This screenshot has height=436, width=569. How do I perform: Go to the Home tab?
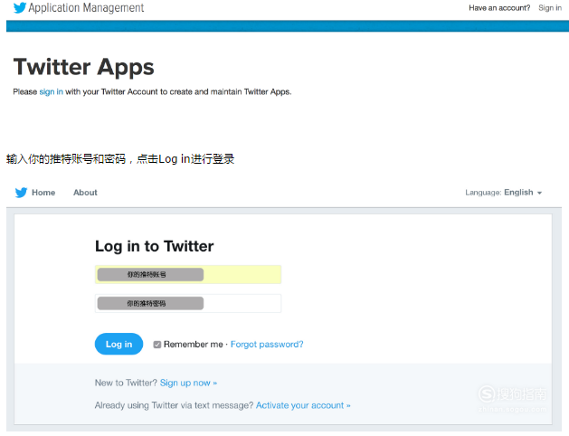coord(43,193)
